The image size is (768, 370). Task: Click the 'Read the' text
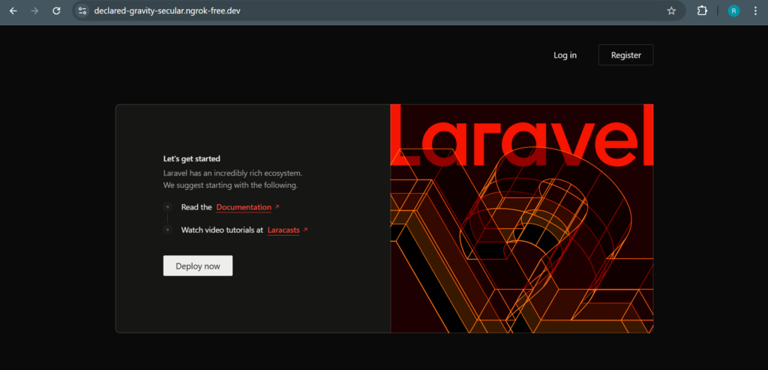196,207
